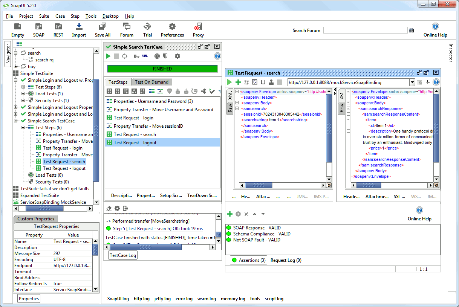459x307 pixels.
Task: Import a project using the Import icon
Action: [79, 30]
